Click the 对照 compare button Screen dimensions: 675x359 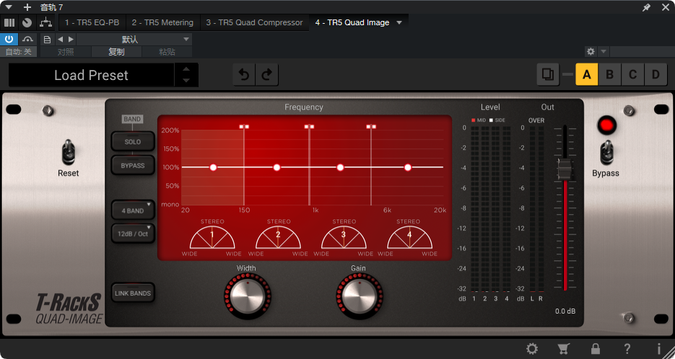point(66,52)
